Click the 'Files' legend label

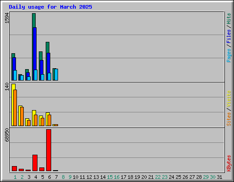229,36
